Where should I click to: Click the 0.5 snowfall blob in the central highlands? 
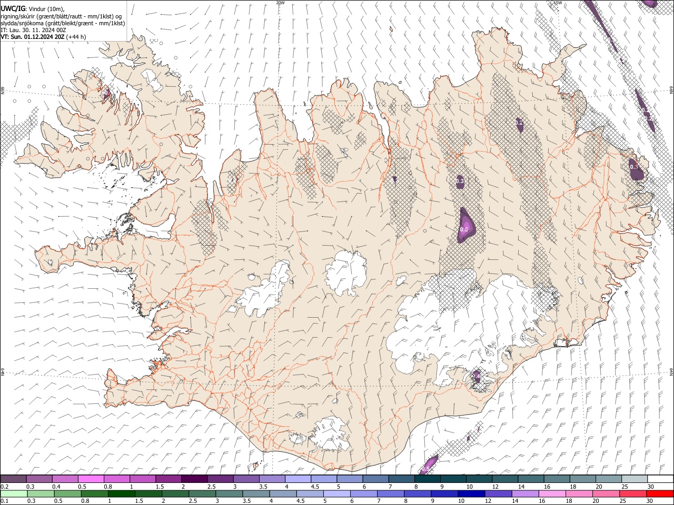(x=465, y=225)
